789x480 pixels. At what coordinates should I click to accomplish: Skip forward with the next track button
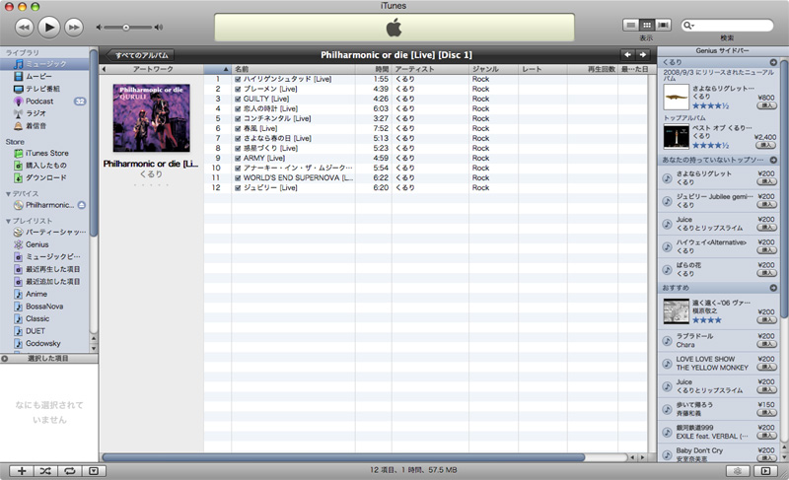pyautogui.click(x=73, y=28)
